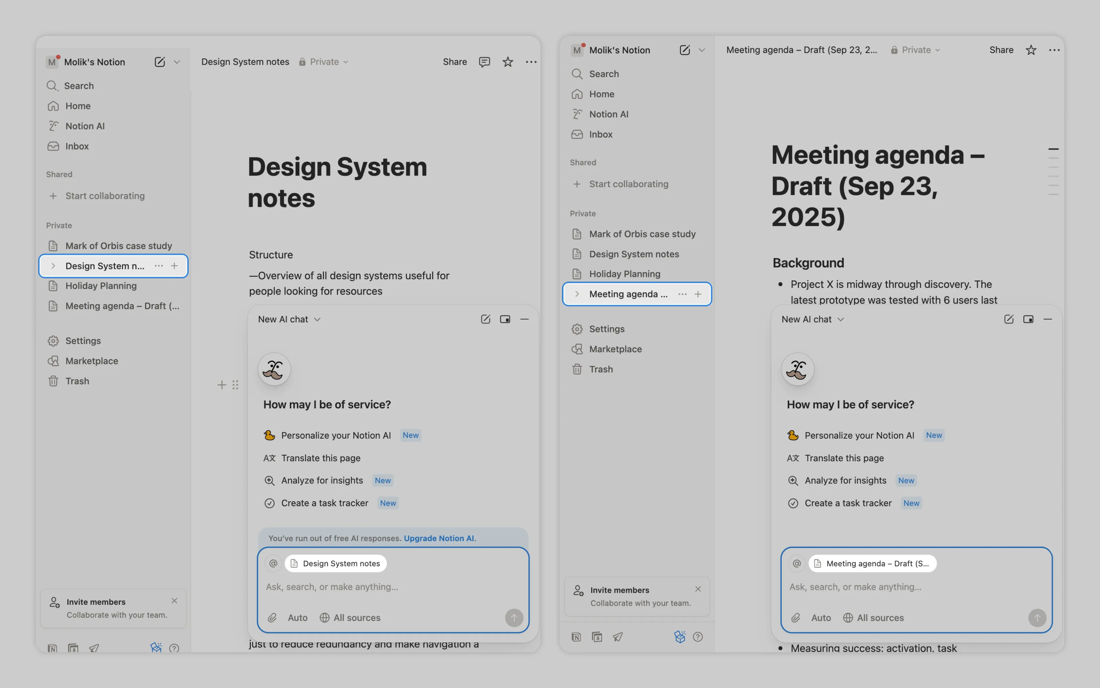Toggle the AI chat sidebar layout in the Meeting agenda panel

1028,320
